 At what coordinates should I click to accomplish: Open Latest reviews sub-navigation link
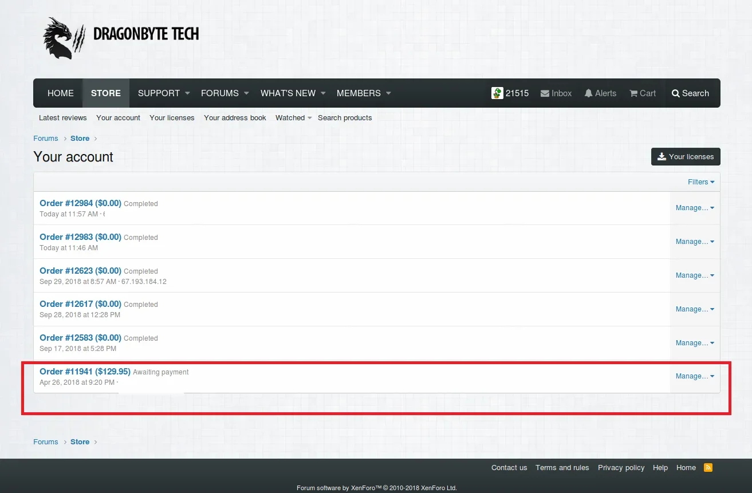pos(63,118)
